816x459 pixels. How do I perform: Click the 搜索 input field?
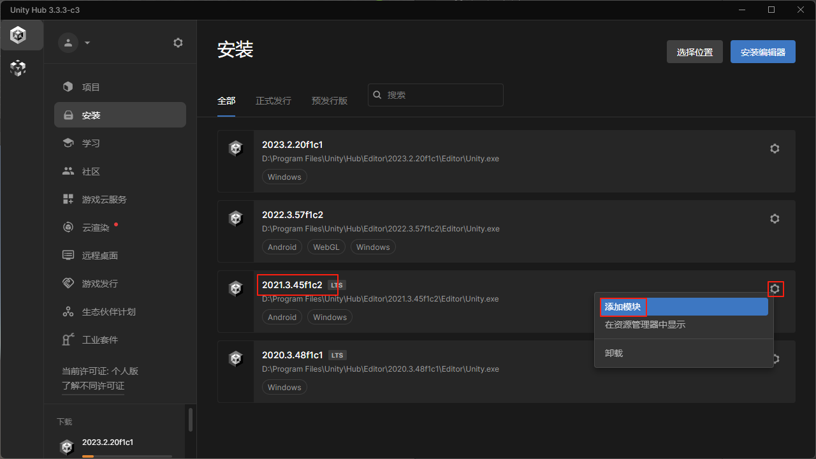click(x=435, y=95)
